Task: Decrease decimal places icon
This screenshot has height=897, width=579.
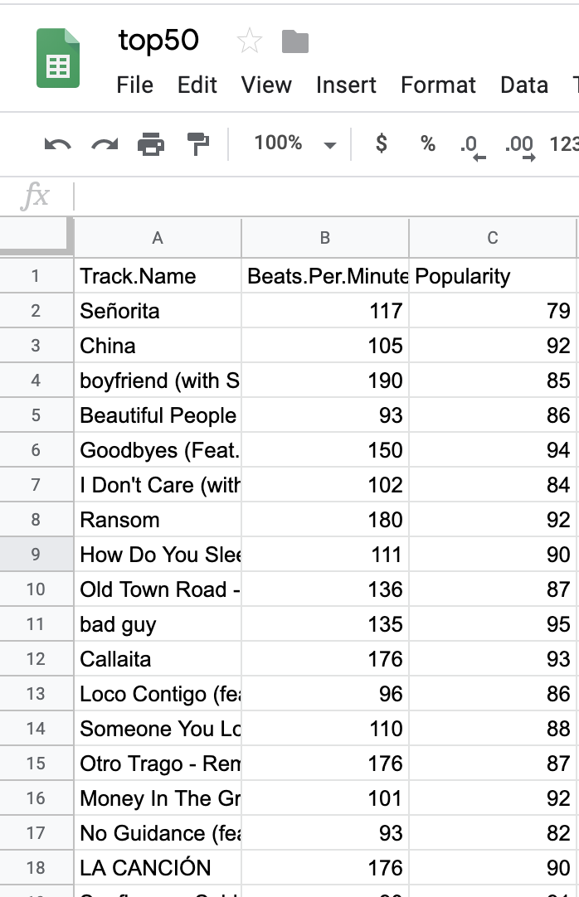Action: point(470,143)
